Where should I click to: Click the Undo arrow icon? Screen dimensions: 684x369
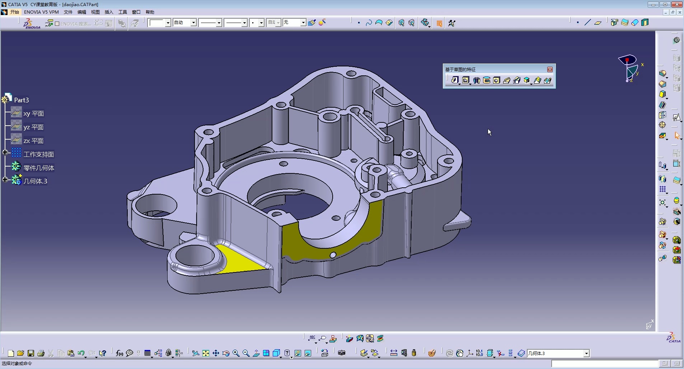click(x=81, y=354)
